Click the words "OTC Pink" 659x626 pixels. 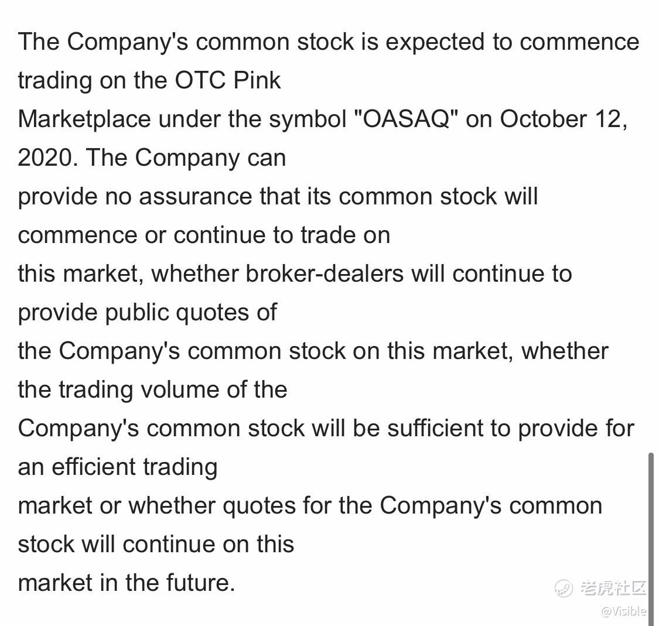pos(227,80)
